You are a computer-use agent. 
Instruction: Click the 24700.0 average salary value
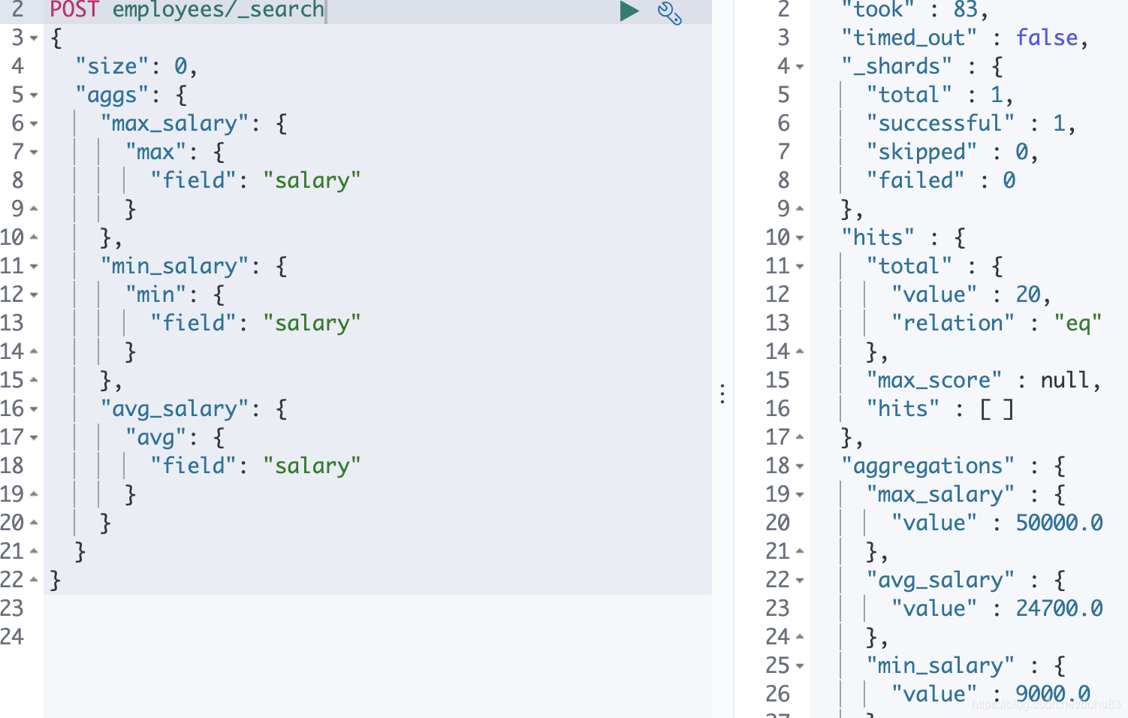click(1060, 608)
